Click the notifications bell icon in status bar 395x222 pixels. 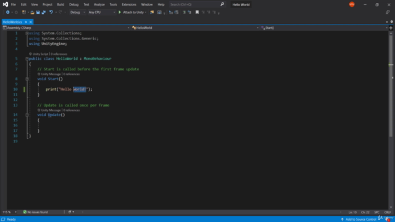[x=388, y=220]
